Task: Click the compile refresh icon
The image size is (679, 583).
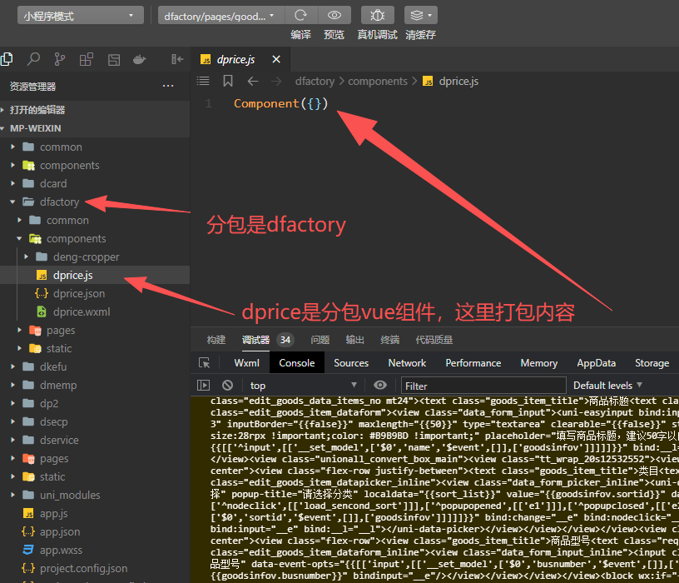Action: (x=300, y=15)
